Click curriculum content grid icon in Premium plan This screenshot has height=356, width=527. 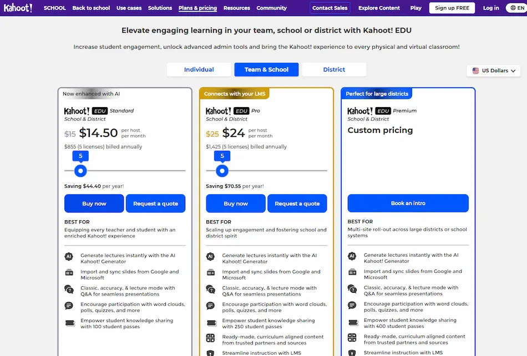click(352, 338)
